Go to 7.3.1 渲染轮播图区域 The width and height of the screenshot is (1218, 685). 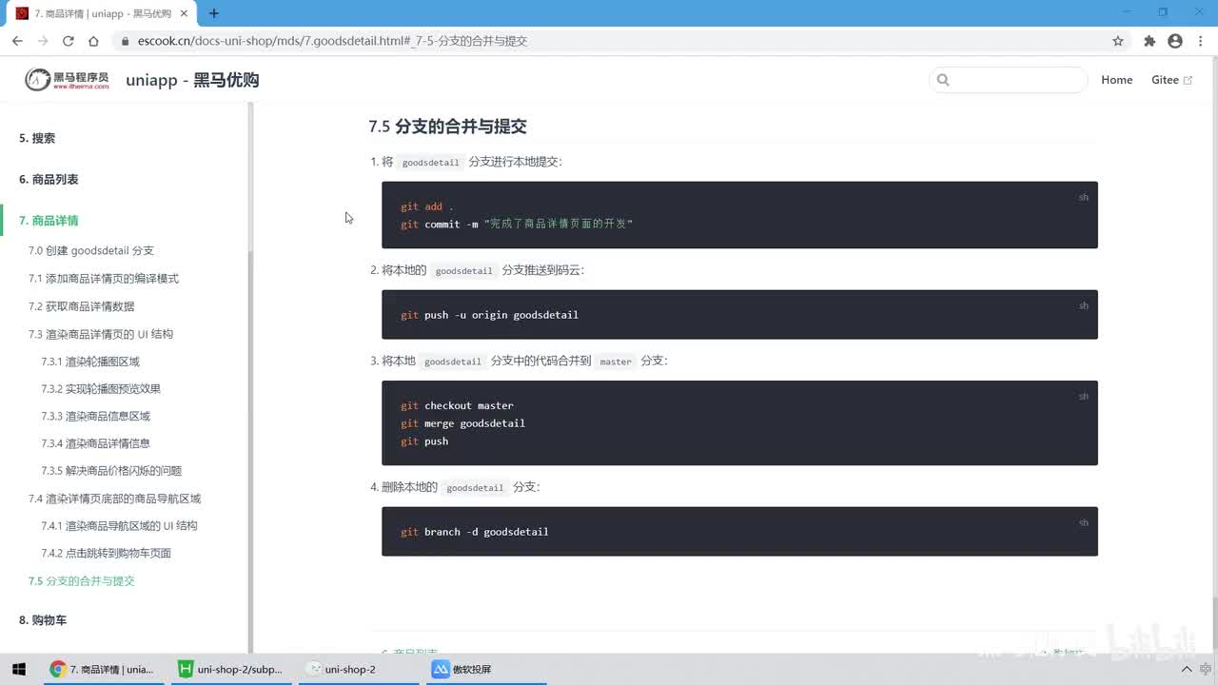coord(90,362)
